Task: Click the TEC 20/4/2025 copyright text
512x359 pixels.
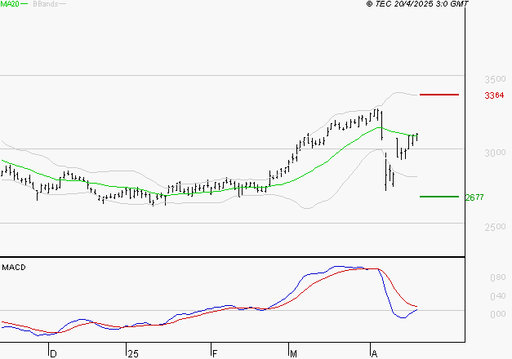Action: 417,4
